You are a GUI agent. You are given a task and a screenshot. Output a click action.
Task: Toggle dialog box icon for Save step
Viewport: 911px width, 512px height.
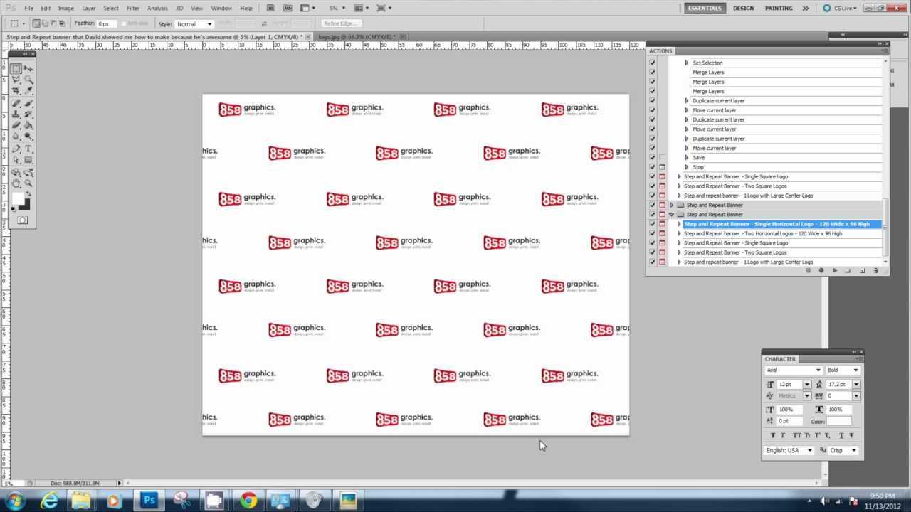tap(662, 157)
